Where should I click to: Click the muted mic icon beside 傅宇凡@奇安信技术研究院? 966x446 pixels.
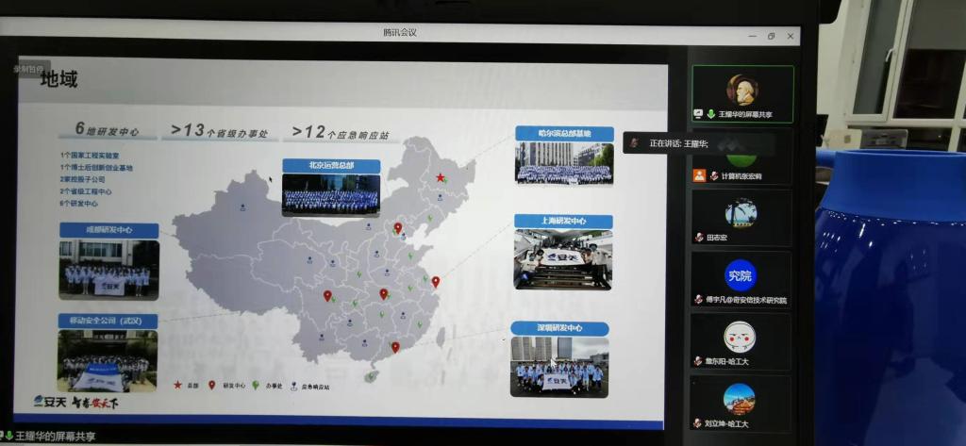(x=699, y=300)
